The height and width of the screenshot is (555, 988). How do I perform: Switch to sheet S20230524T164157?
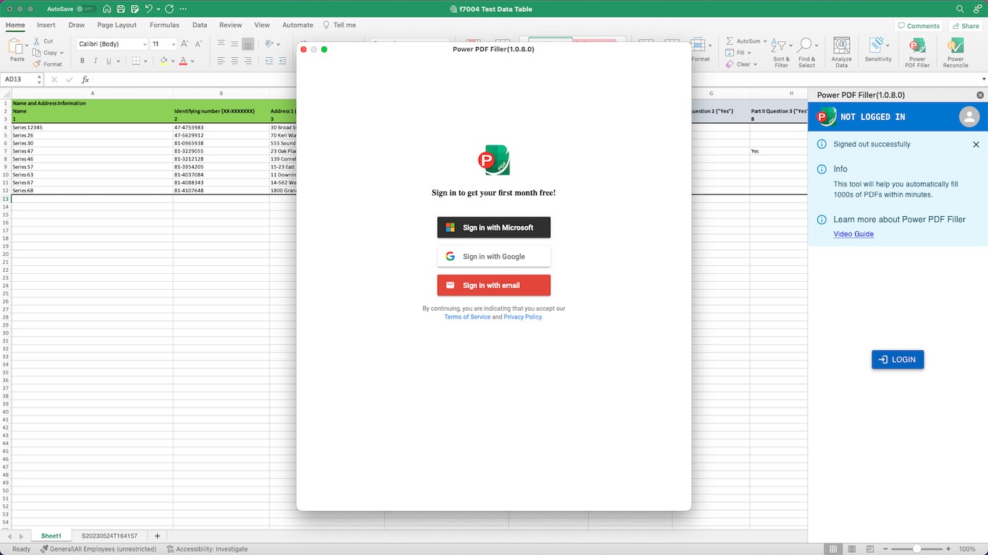(x=109, y=536)
